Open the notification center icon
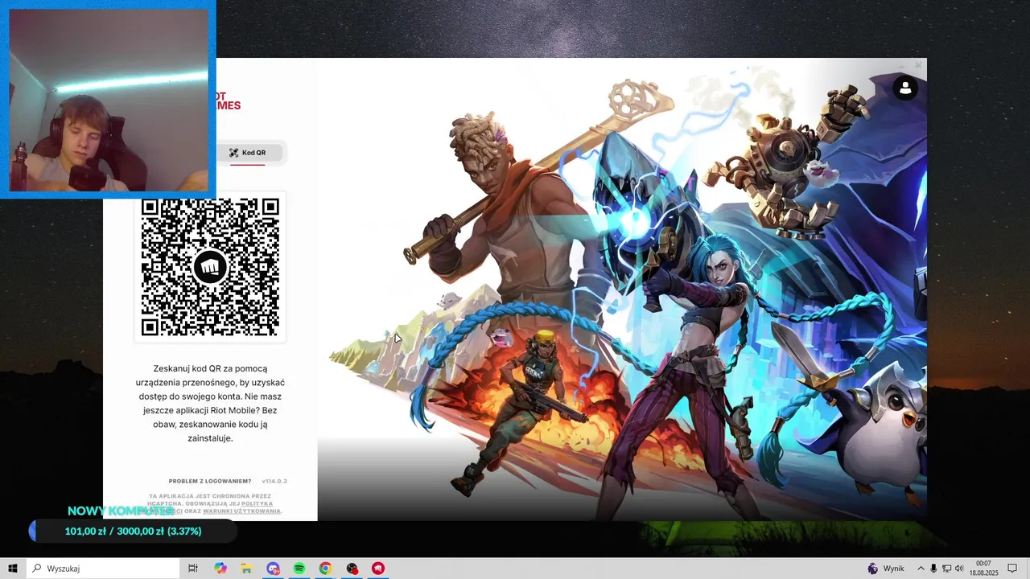Viewport: 1030px width, 579px height. pyautogui.click(x=1012, y=569)
